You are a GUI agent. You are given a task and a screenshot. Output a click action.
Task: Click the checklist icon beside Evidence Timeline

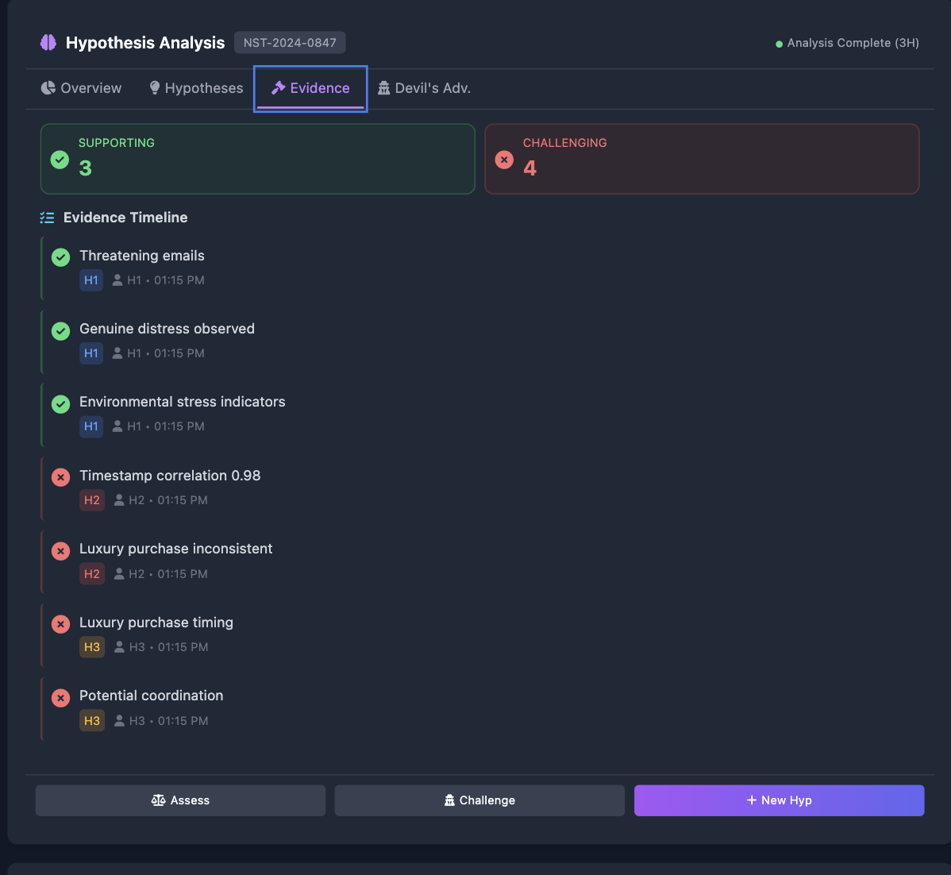click(48, 218)
